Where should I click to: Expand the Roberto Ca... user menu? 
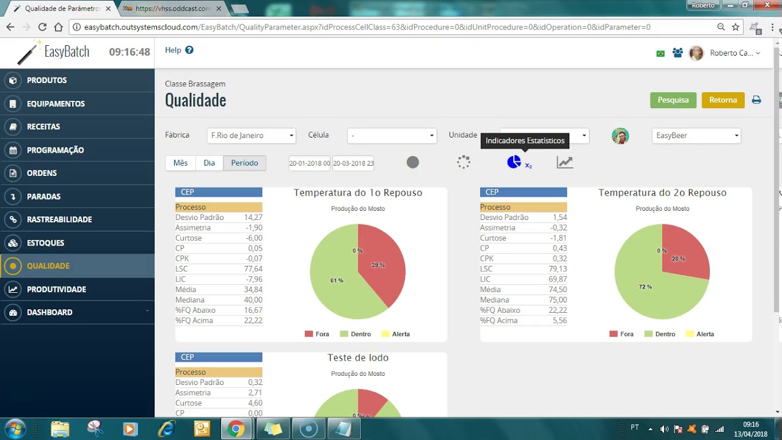pos(735,53)
